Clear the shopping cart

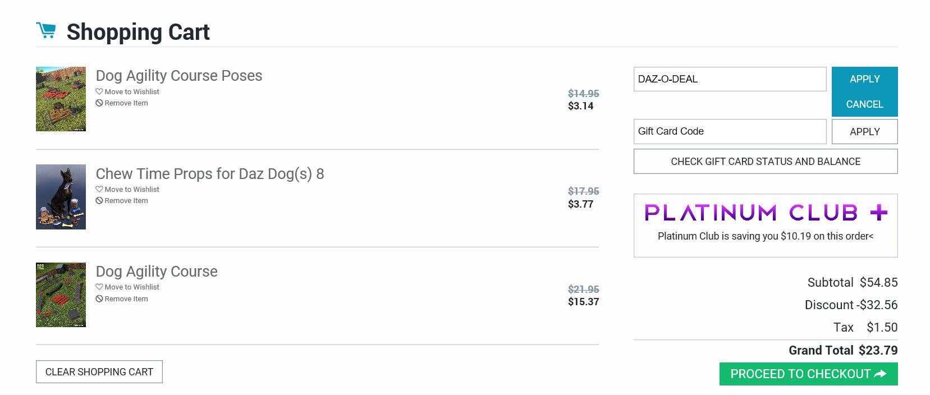coord(99,372)
